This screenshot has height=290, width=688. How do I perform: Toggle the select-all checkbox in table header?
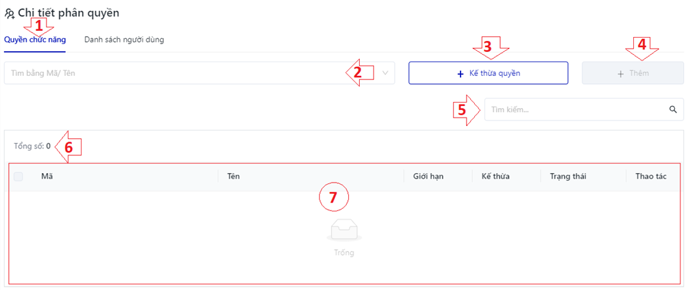coord(19,176)
